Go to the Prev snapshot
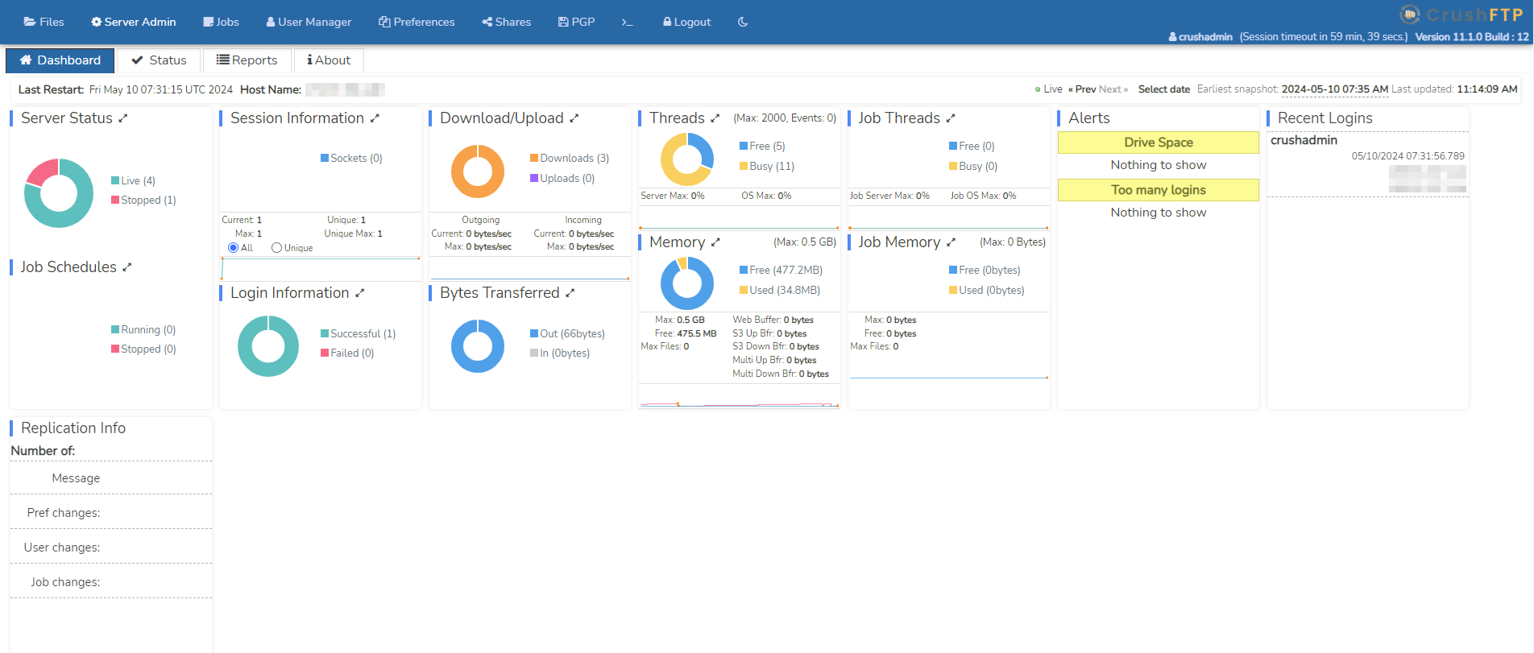This screenshot has width=1534, height=653. pos(1082,89)
